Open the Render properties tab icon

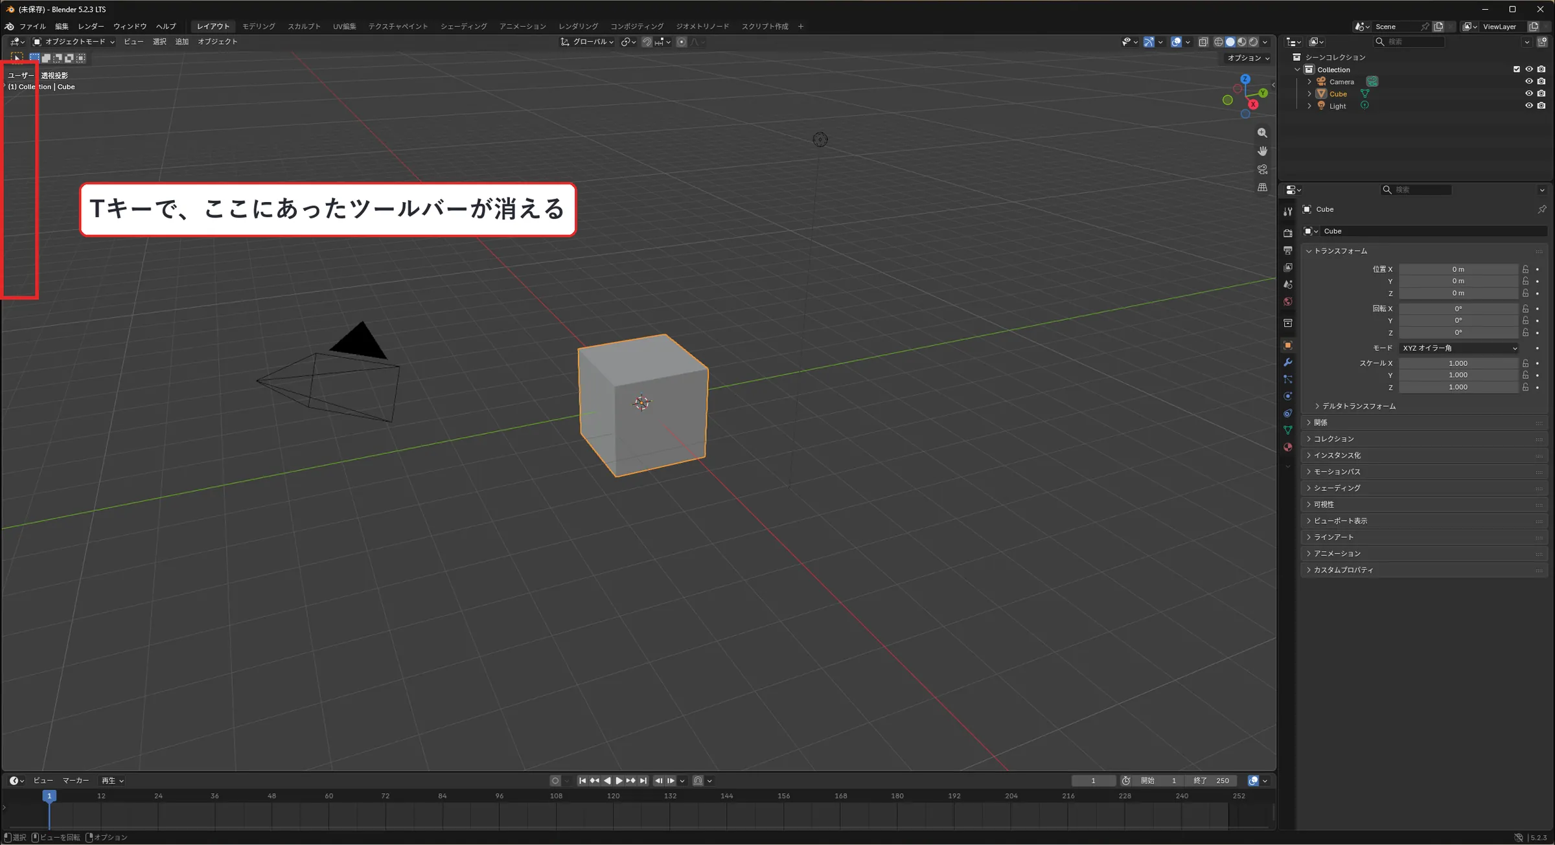tap(1288, 233)
